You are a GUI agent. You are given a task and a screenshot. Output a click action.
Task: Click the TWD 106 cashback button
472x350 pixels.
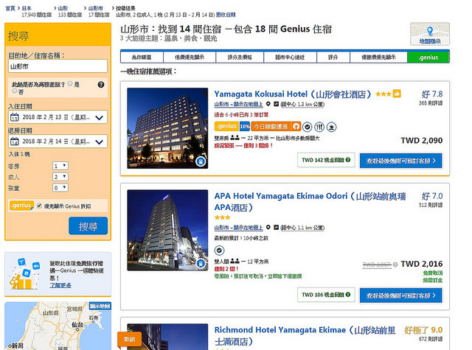pos(326,295)
